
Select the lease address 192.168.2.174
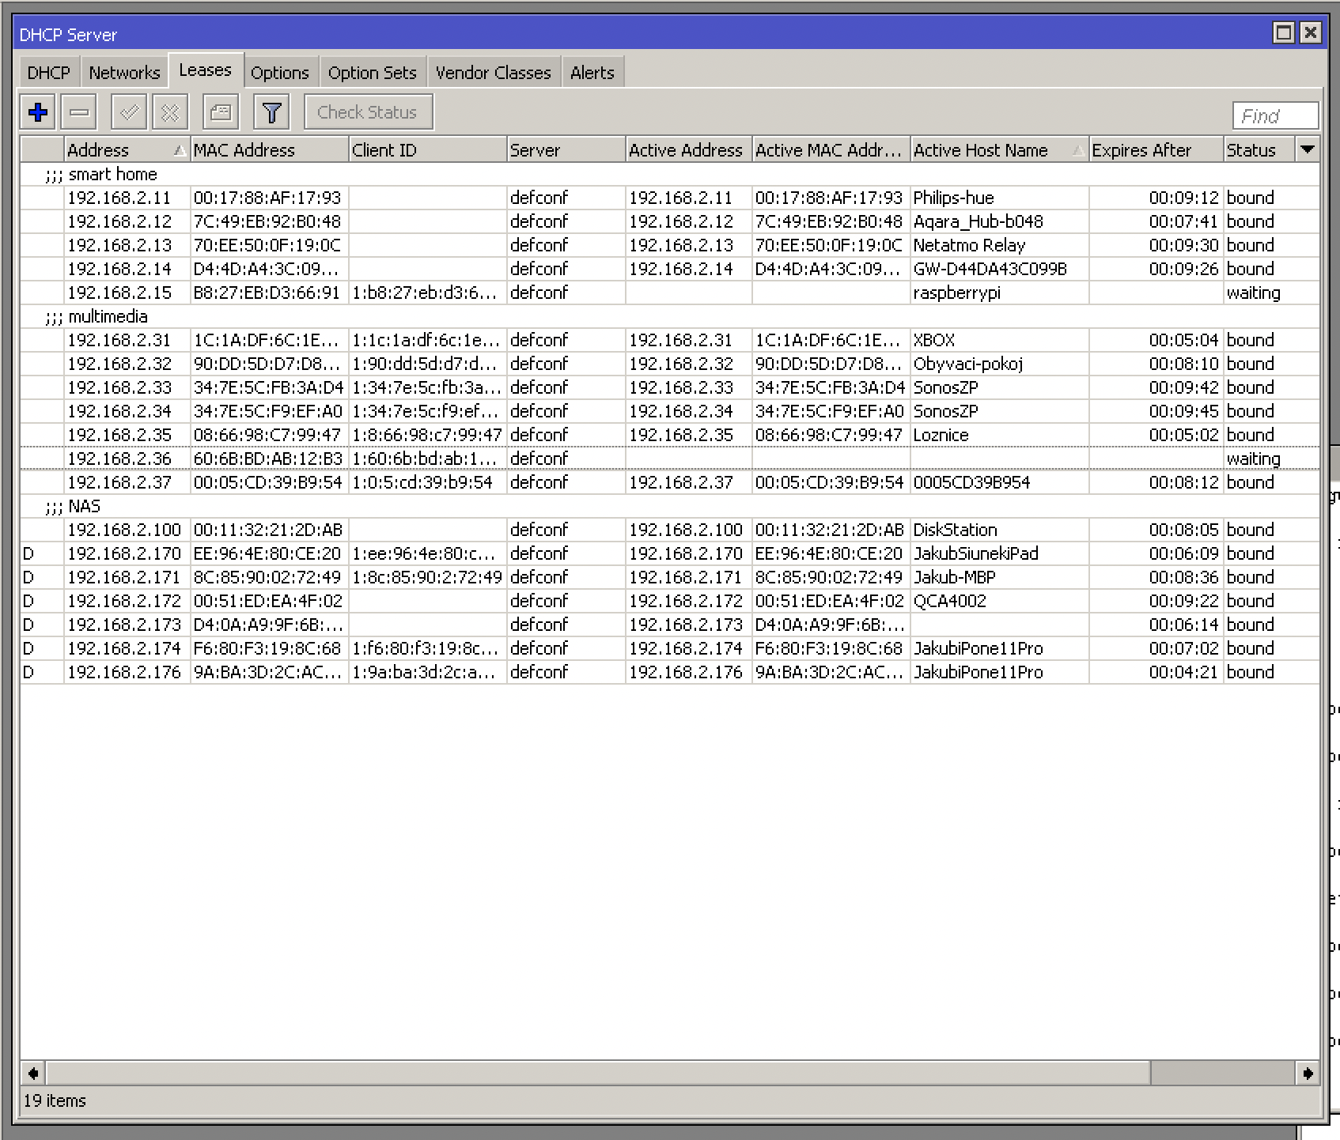click(124, 648)
